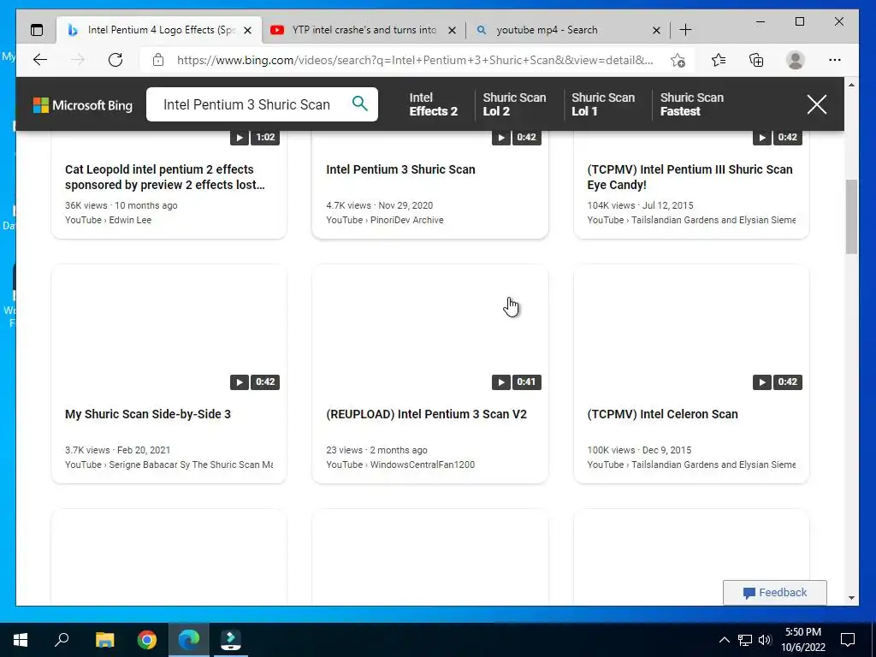Image resolution: width=876 pixels, height=657 pixels.
Task: Launch Google Chrome from the taskbar
Action: tap(147, 640)
